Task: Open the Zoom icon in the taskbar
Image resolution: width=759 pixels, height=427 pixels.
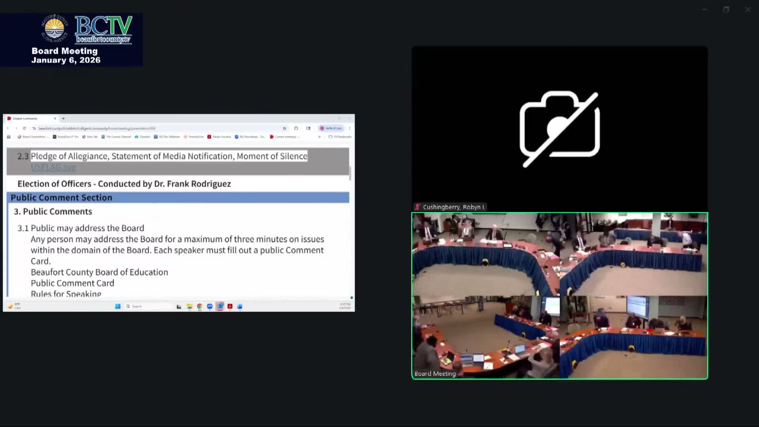Action: click(x=210, y=306)
